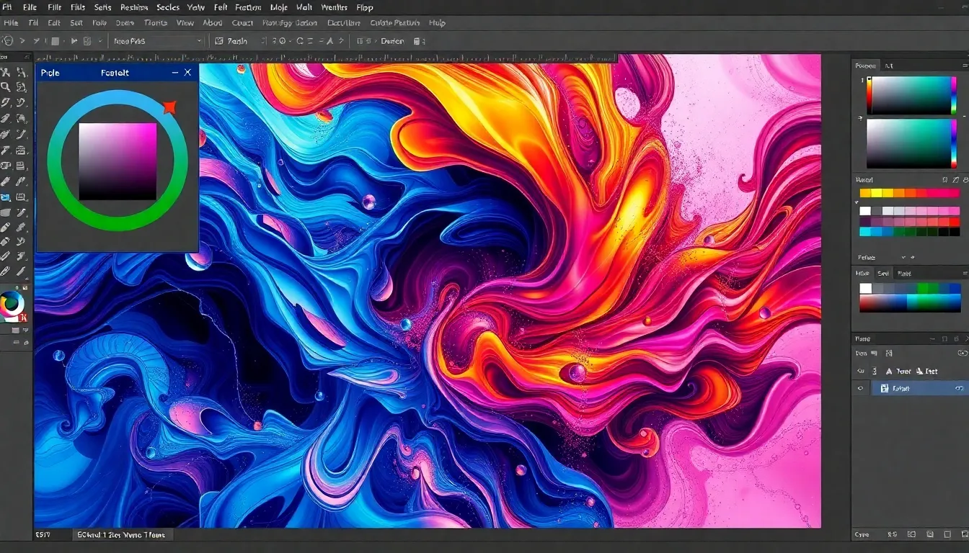Click the red star marker on the hue ring

click(x=169, y=108)
